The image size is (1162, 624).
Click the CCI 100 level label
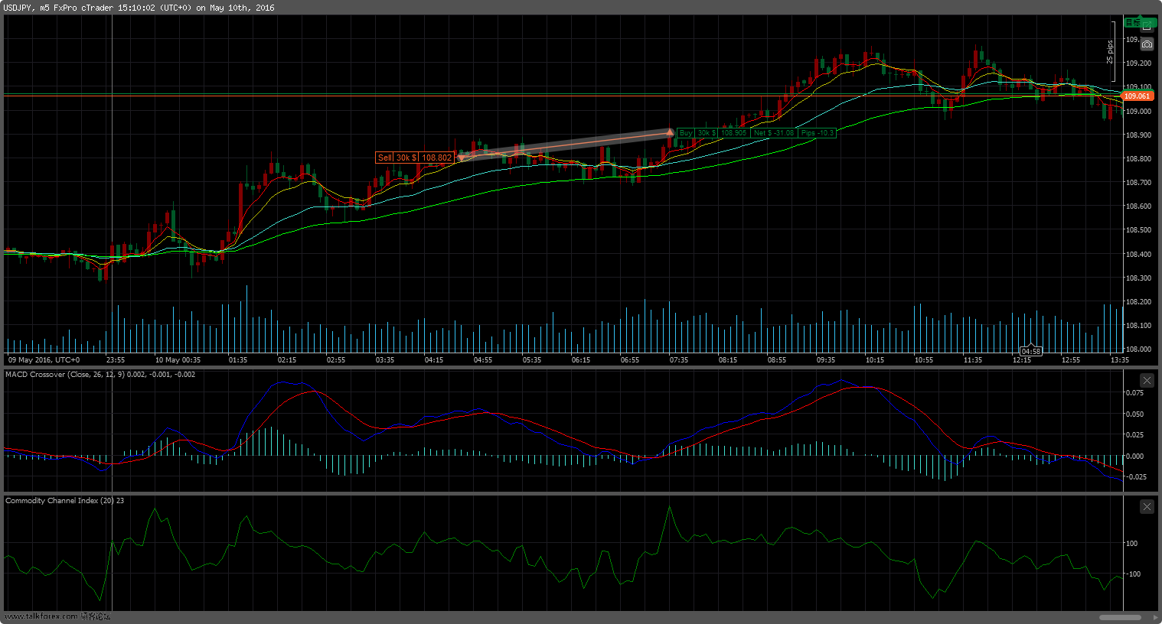tap(1131, 544)
